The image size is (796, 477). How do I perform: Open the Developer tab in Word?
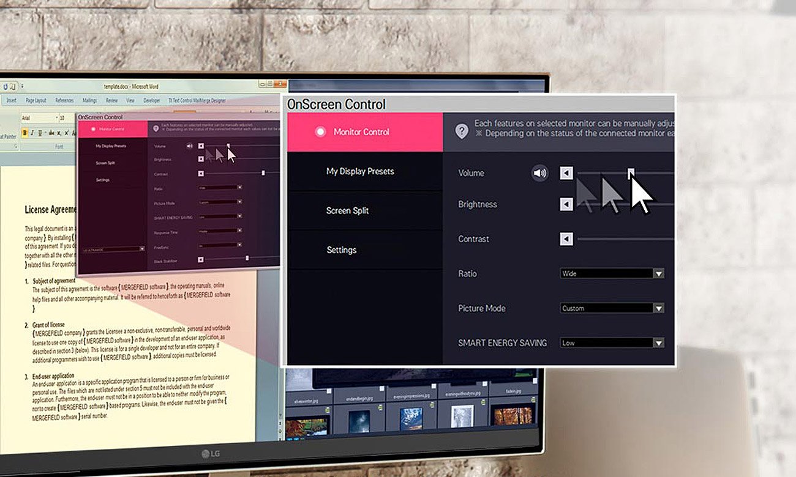[152, 100]
